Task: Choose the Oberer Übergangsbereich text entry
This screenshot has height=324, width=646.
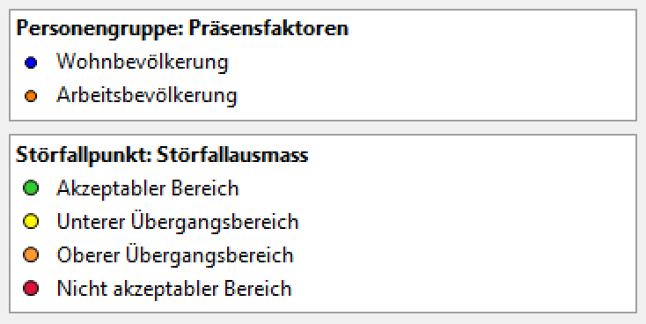Action: coord(175,254)
